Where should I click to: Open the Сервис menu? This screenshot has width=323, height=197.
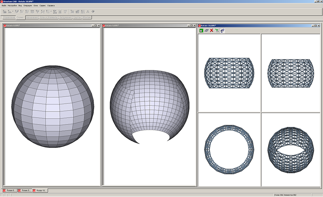tap(43, 6)
